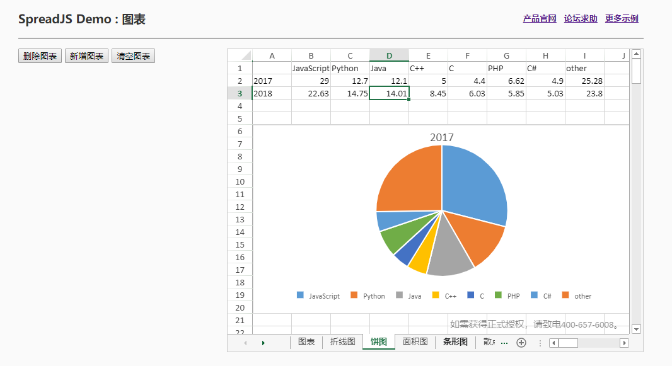Open the 论坛求助 link
This screenshot has width=672, height=366.
coord(581,18)
